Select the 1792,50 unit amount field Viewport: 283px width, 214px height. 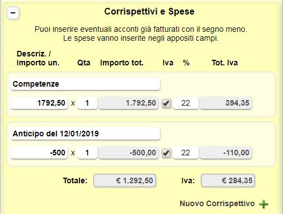tap(39, 103)
